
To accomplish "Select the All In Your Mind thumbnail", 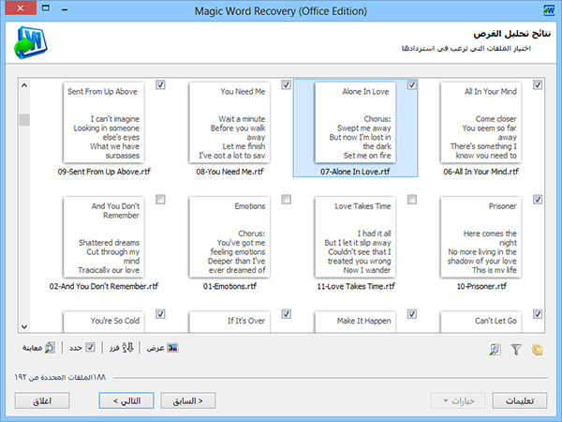I will (x=481, y=123).
